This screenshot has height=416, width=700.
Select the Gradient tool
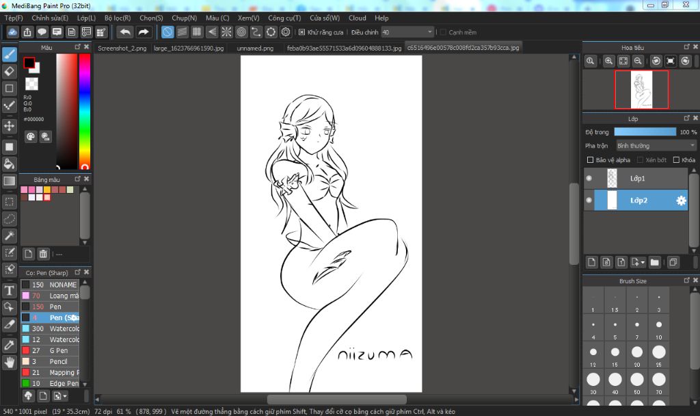10,181
